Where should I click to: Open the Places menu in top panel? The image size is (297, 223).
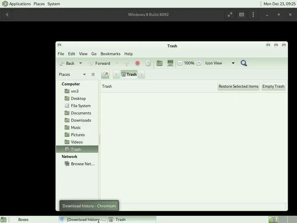[39, 4]
